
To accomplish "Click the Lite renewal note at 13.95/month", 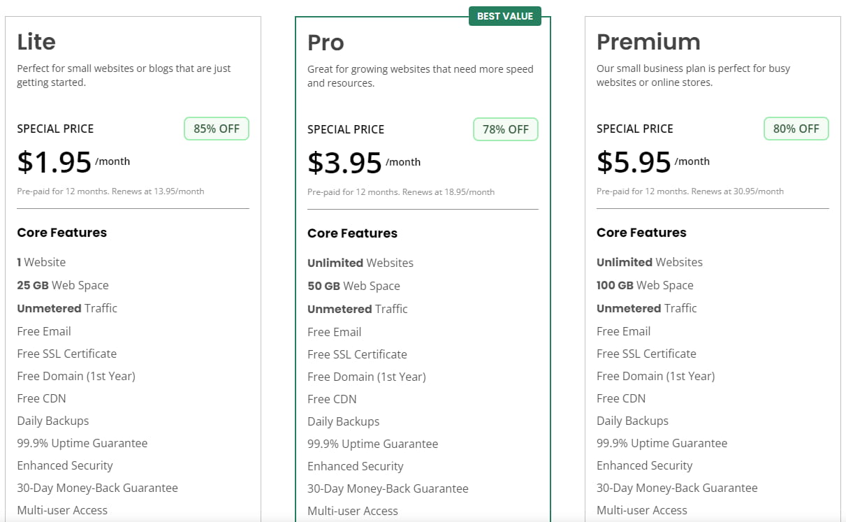I will pos(110,191).
